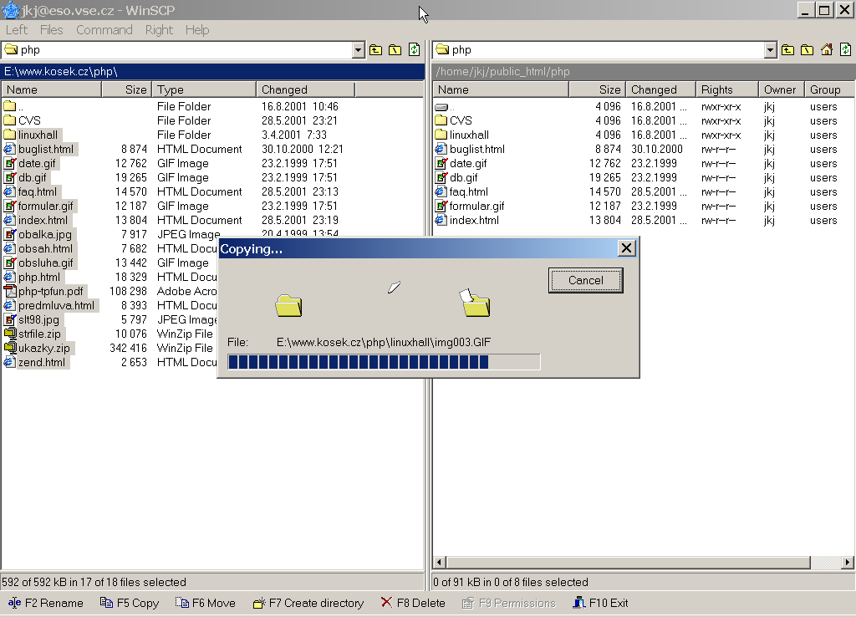Select php.html in left panel
Viewport: 856px width, 617px height.
[x=39, y=277]
